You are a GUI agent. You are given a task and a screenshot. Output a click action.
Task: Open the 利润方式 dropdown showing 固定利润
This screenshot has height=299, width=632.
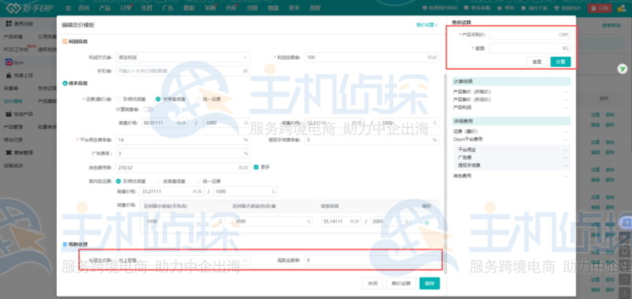[183, 57]
